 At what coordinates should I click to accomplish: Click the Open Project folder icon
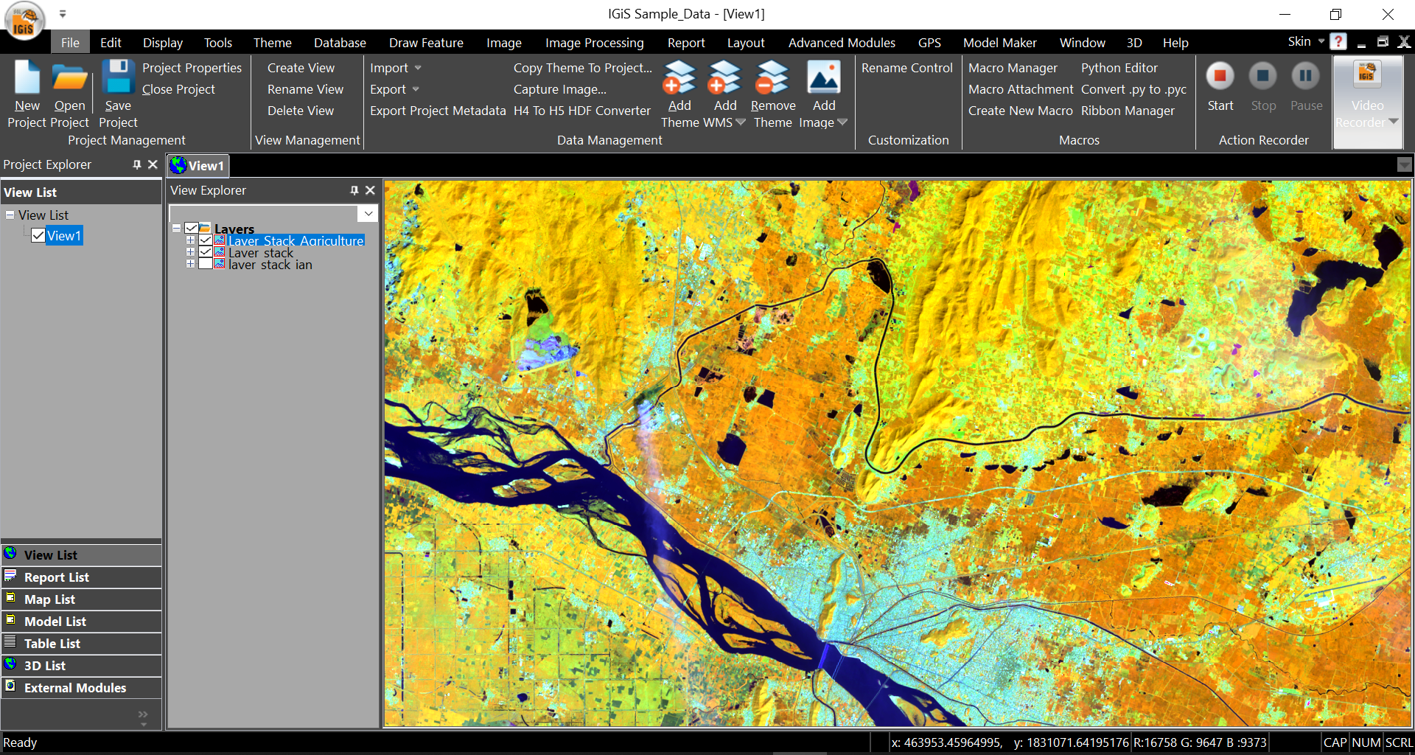70,77
